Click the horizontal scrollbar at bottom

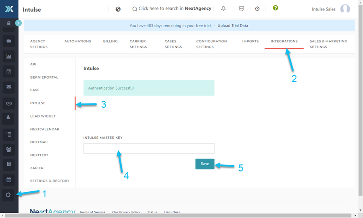(x=178, y=216)
